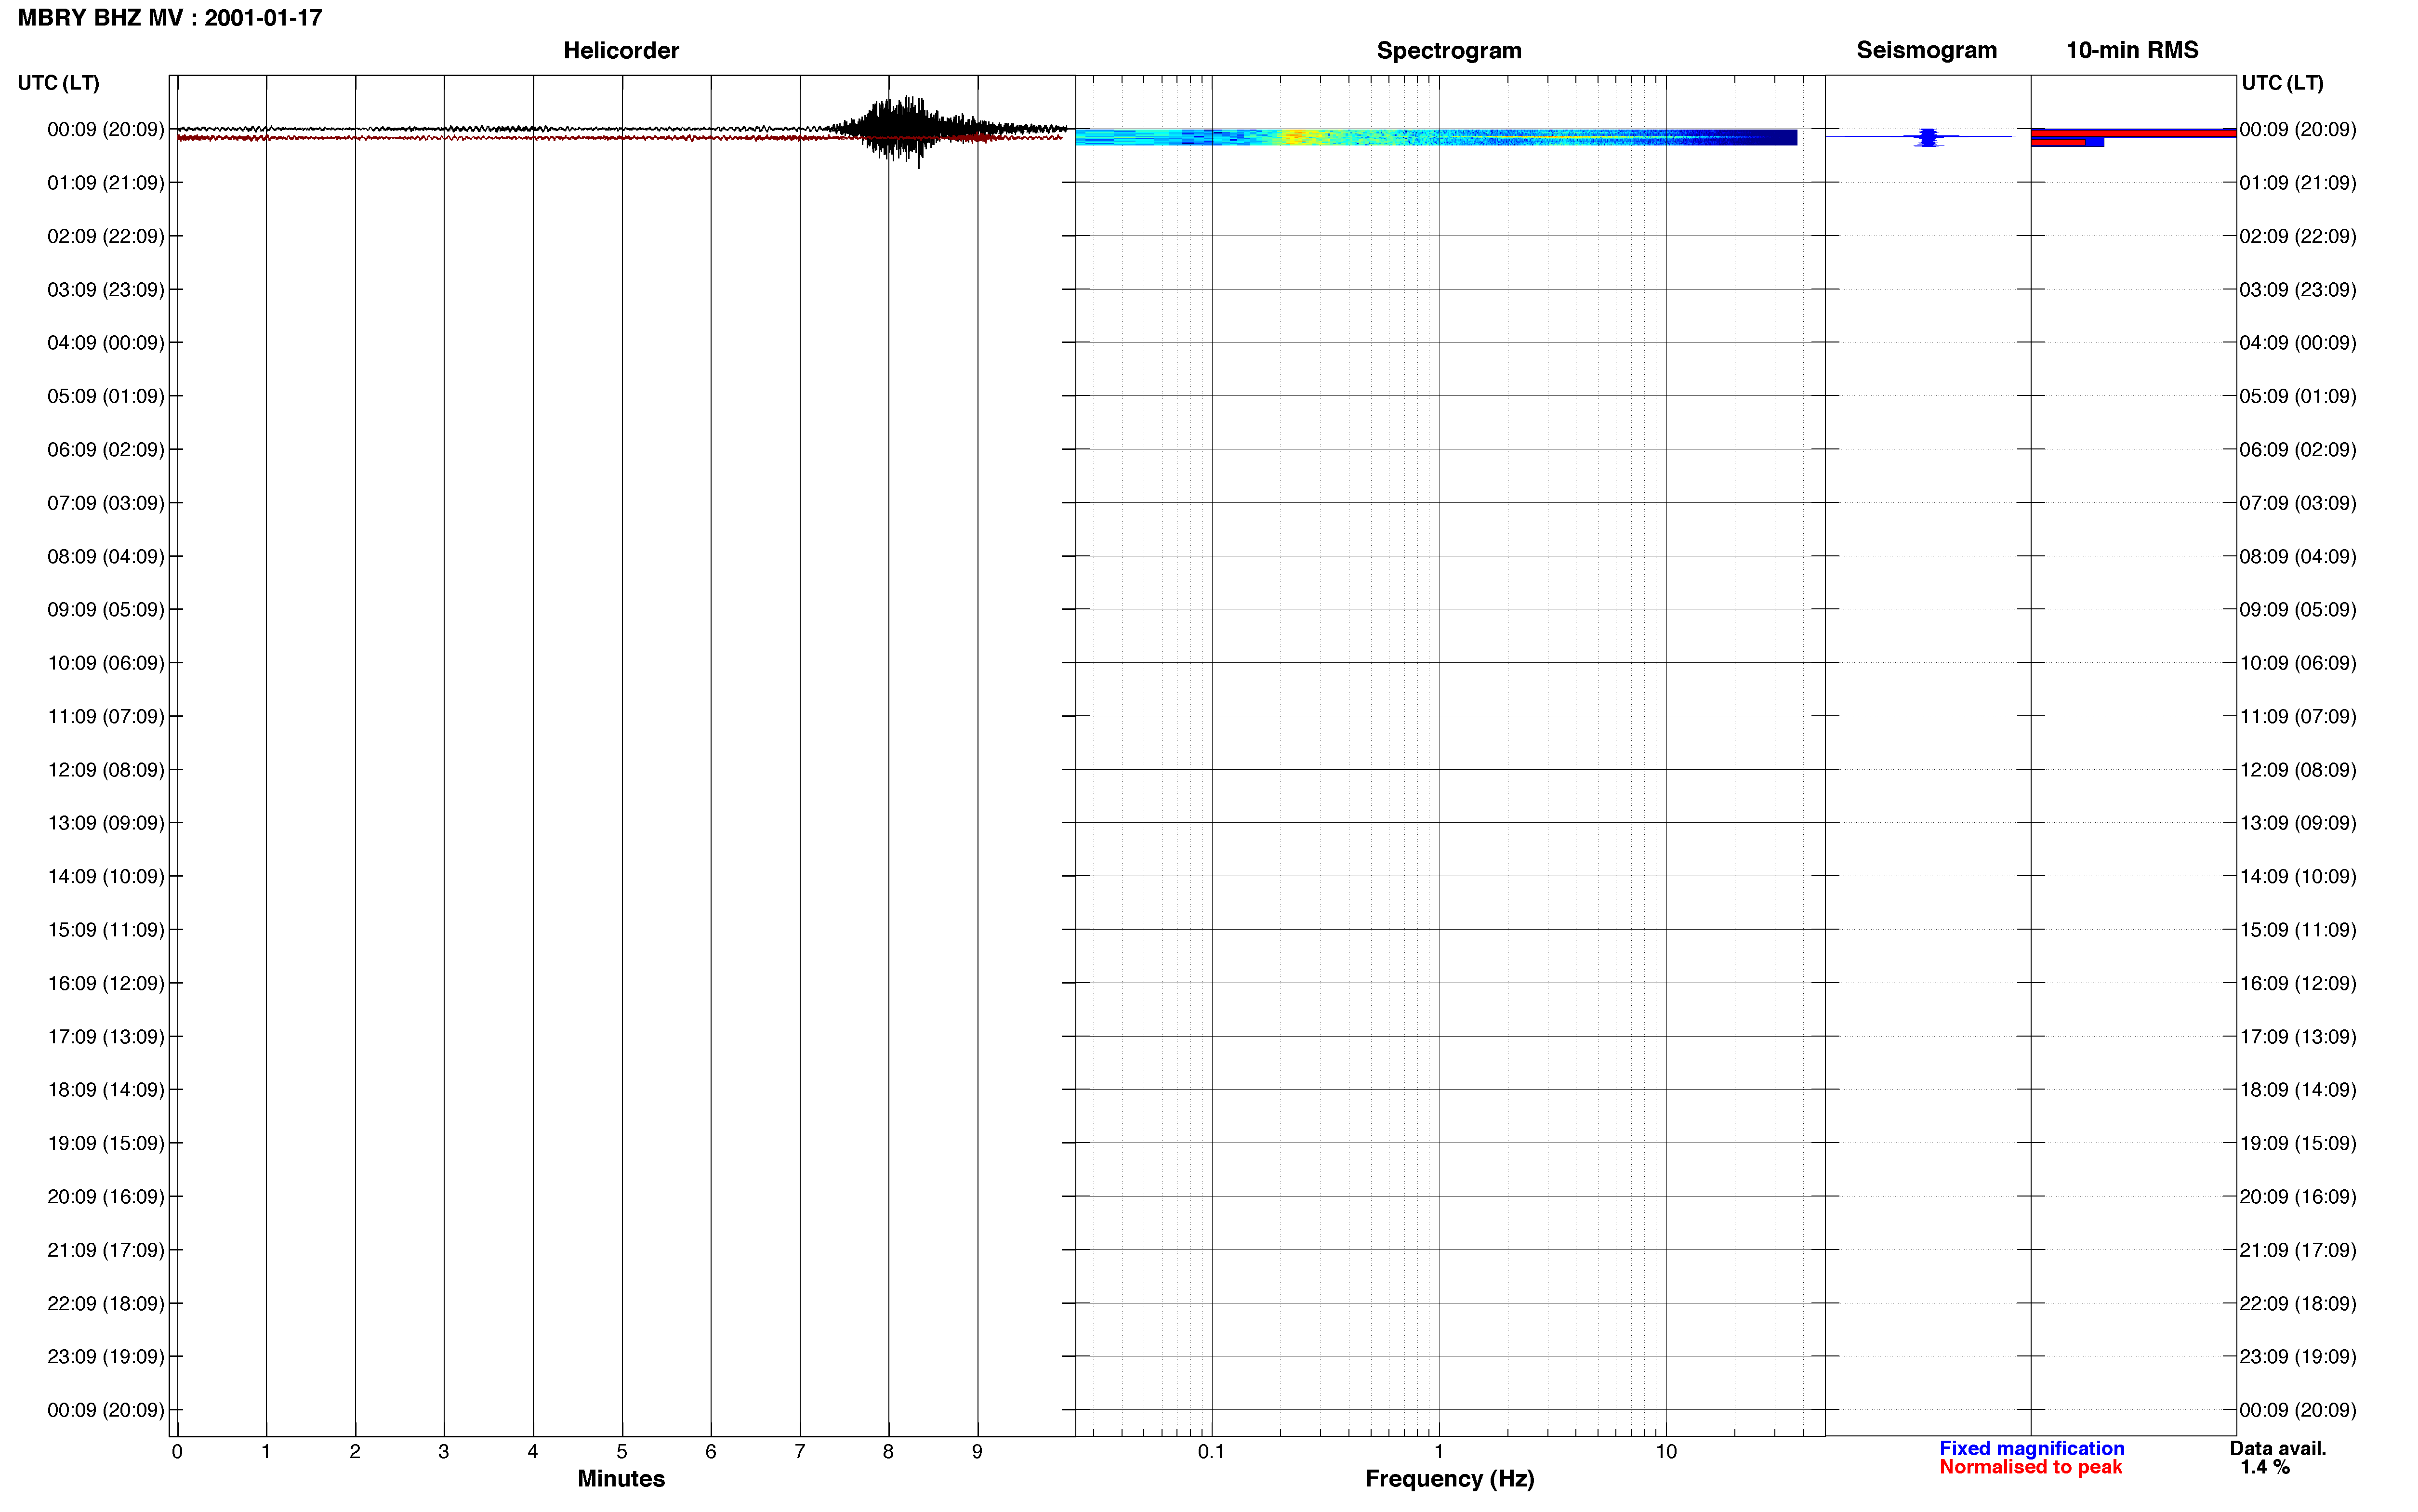Screen dimensions: 2418x1512
Task: Click the 09:09 (05:09) label on the left axis
Action: pos(106,610)
